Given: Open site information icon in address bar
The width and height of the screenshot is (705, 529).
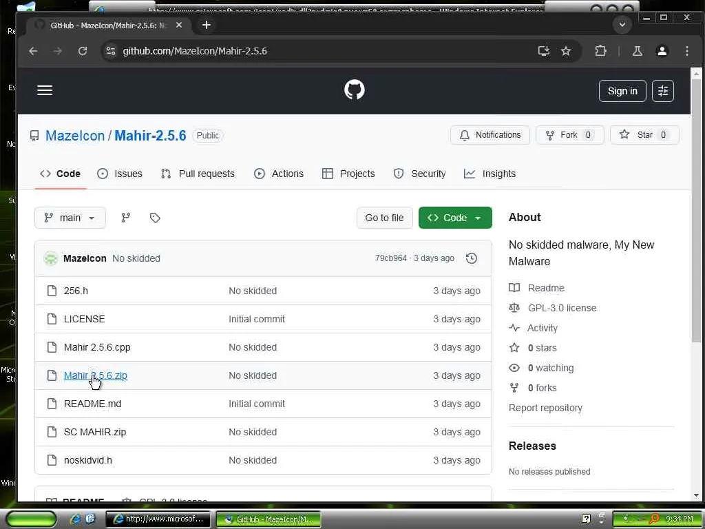Looking at the screenshot, I should 111,51.
